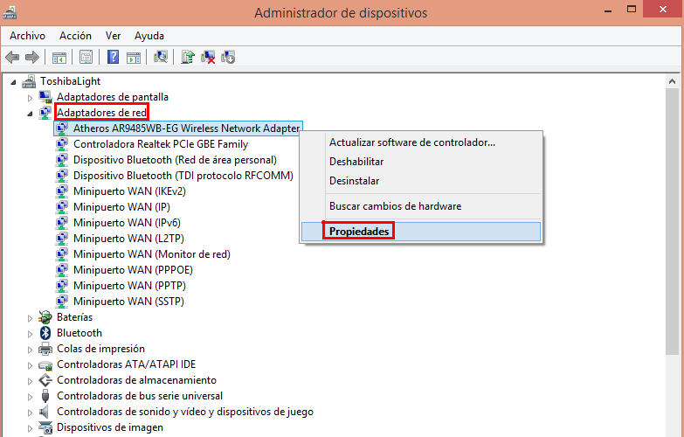Viewport: 684px width, 437px height.
Task: Expand the Adaptadores de pantalla category
Action: click(x=31, y=97)
